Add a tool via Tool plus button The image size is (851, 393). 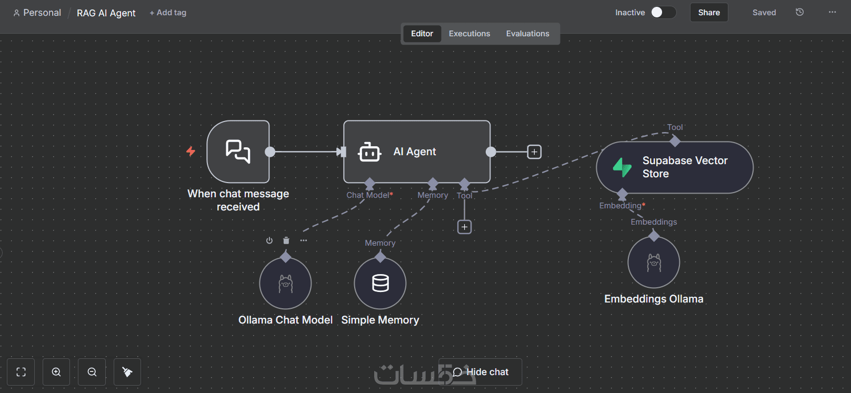(x=464, y=227)
